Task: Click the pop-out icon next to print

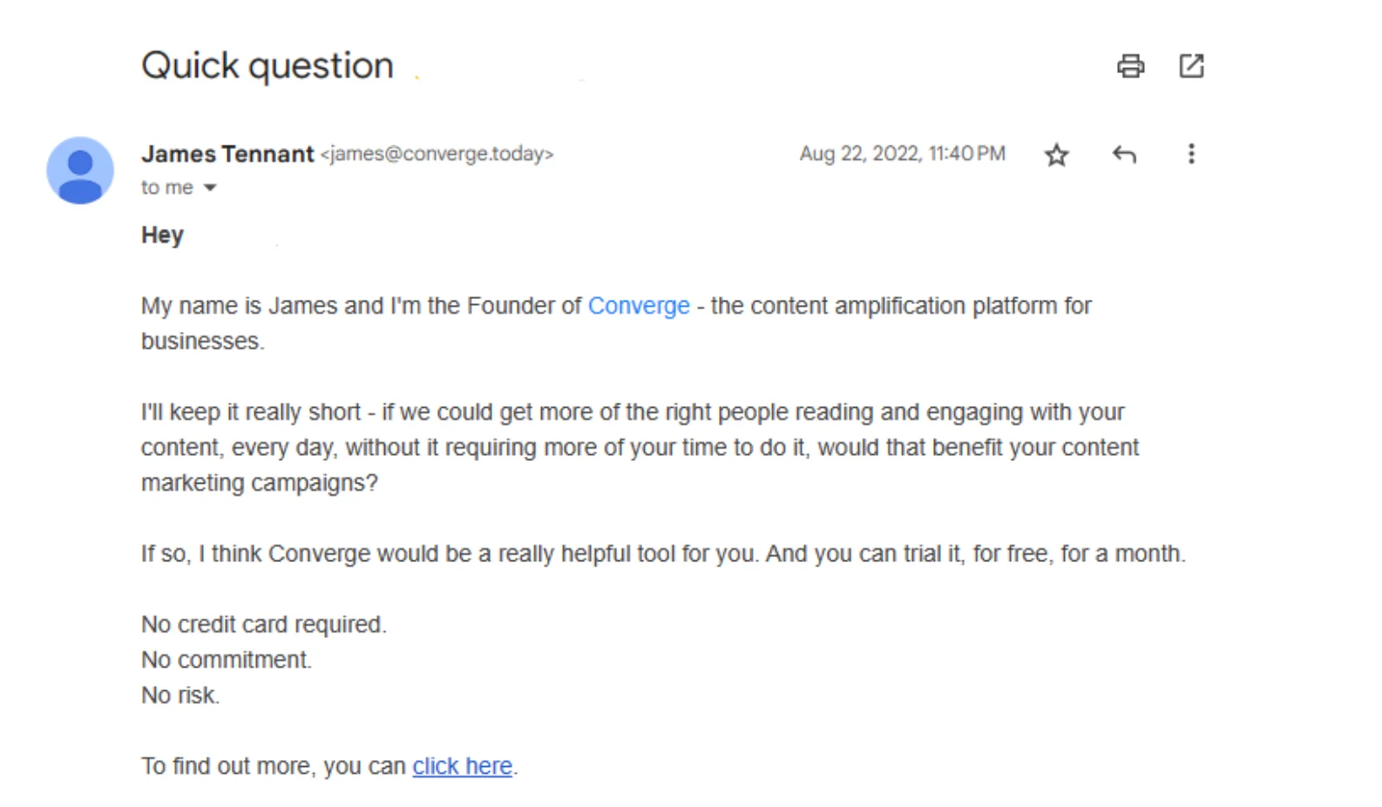Action: click(x=1192, y=64)
